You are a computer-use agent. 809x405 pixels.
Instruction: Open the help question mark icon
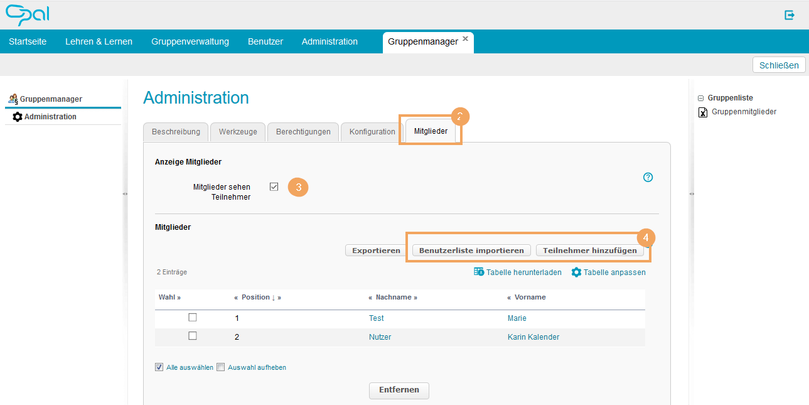pos(648,178)
